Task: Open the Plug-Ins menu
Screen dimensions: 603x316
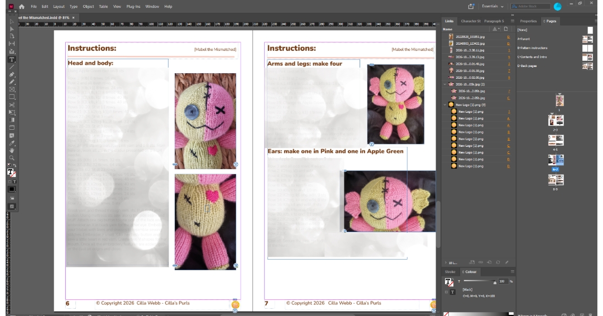Action: [133, 7]
